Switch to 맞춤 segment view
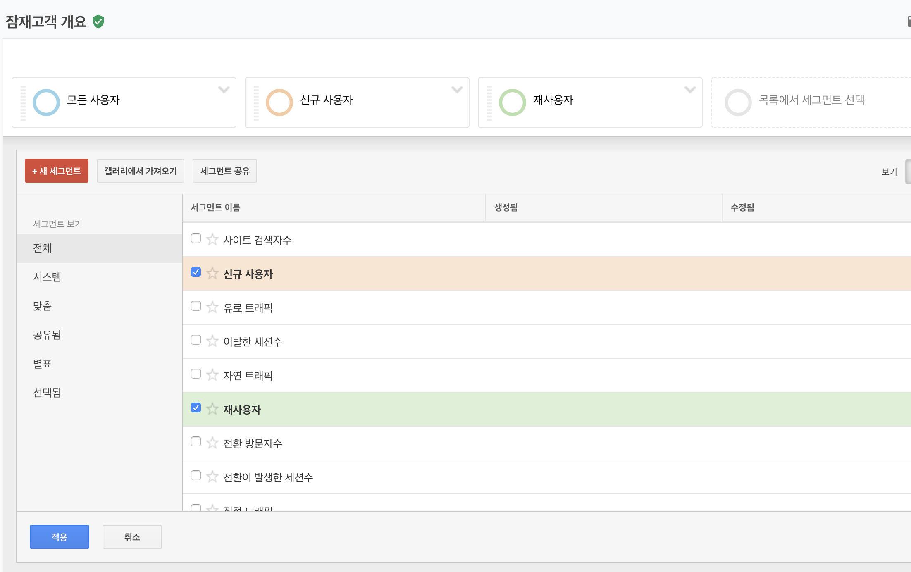911x572 pixels. (x=43, y=306)
